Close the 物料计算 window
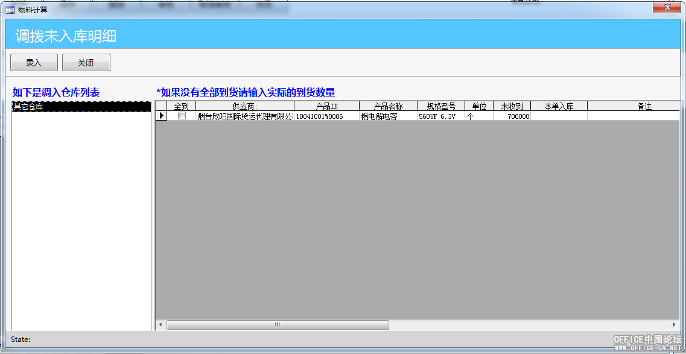 (667, 7)
